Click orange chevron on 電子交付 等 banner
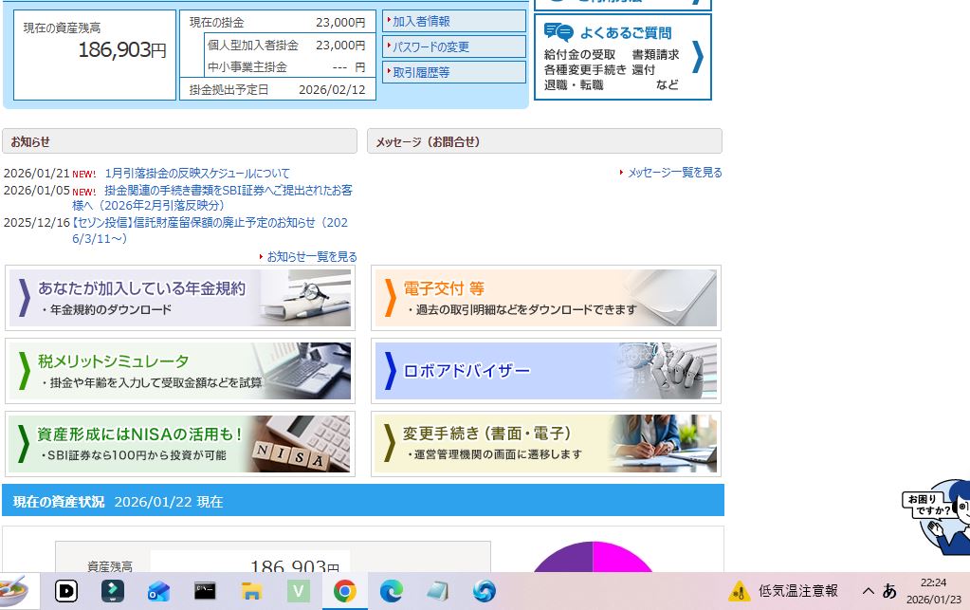Viewport: 970px width, 610px height. pos(389,298)
